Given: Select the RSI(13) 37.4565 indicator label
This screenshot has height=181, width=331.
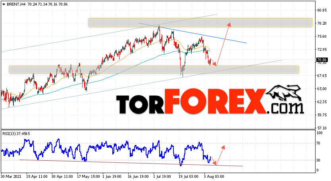Looking at the screenshot, I should 16,133.
